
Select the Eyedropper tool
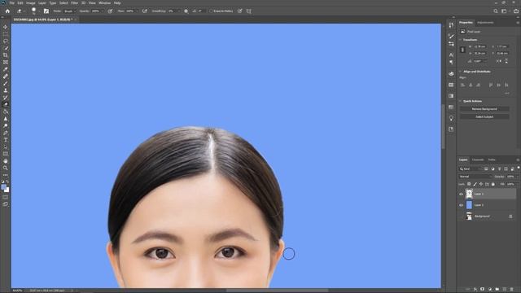click(x=6, y=69)
